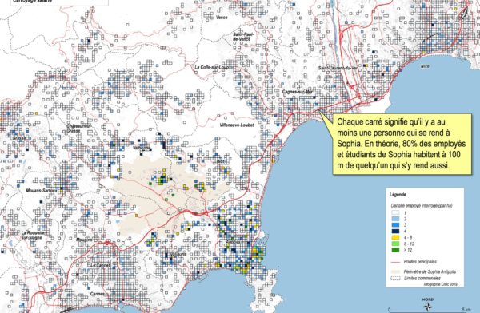Click the dashed Limites communales legend symbol
This screenshot has height=313, width=480.
395,279
